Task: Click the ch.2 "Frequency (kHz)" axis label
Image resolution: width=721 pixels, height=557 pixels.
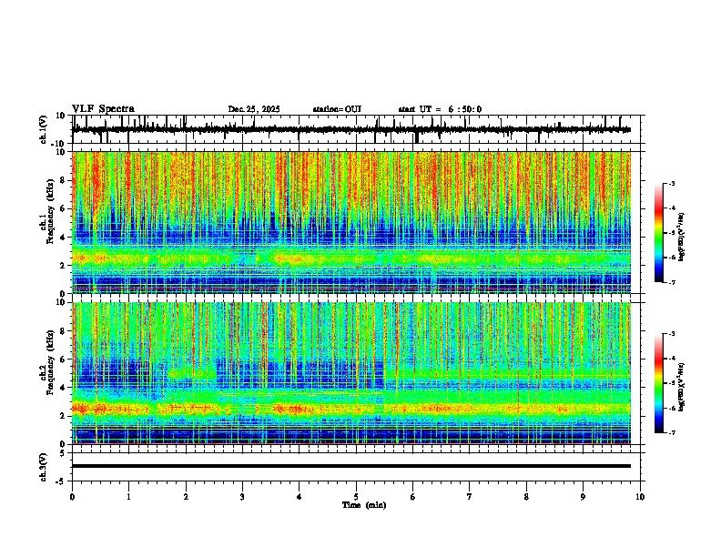Action: pos(50,362)
